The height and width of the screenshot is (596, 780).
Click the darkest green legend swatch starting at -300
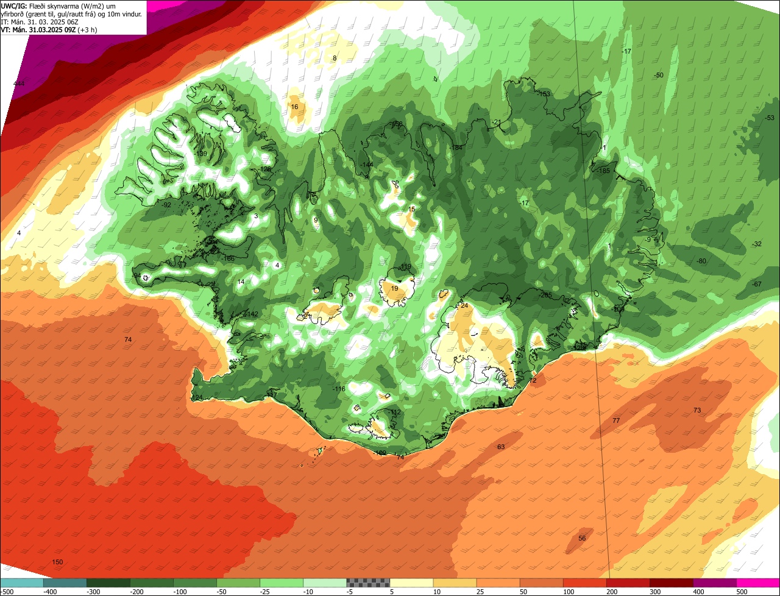click(108, 583)
